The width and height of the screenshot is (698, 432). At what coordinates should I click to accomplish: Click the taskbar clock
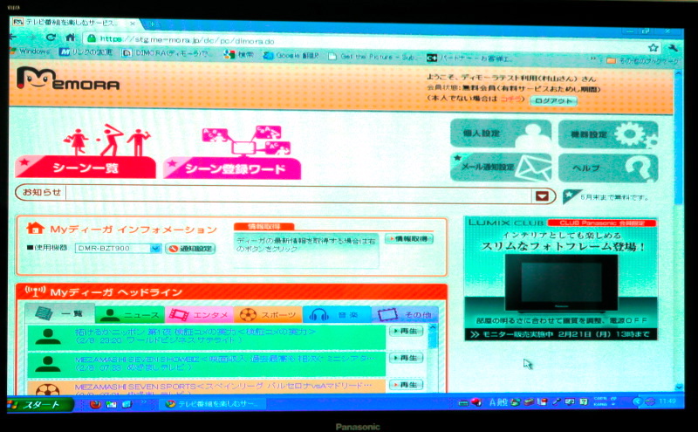tap(667, 401)
